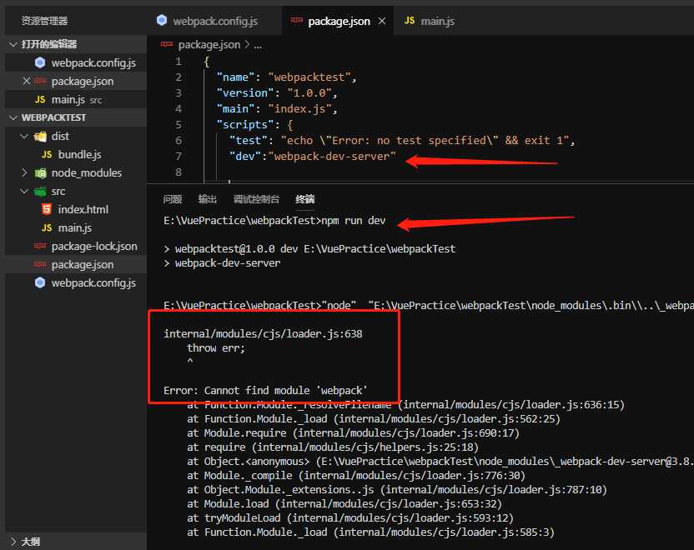Open main.js under src folder tree
Image resolution: width=694 pixels, height=550 pixels.
[x=76, y=228]
